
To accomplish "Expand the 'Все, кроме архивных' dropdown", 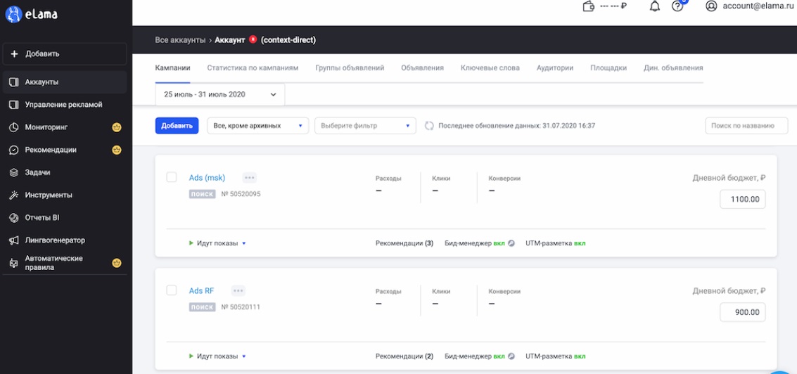I will click(257, 126).
